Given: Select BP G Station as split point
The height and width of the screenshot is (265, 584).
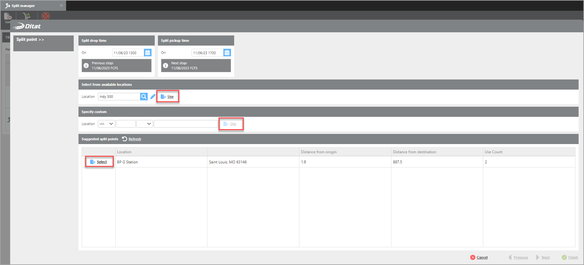Looking at the screenshot, I should pyautogui.click(x=99, y=162).
